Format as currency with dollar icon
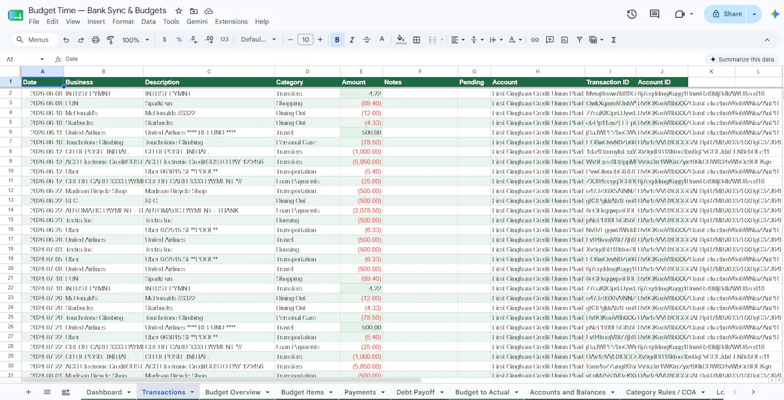Viewport: 784px width, 400px height. (164, 40)
